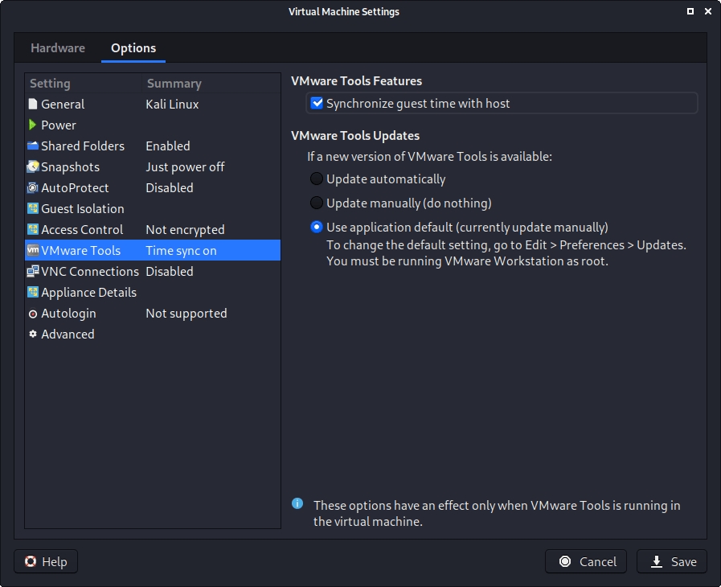Viewport: 721px width, 587px height.
Task: Select Update automatically radio option
Action: pos(317,179)
